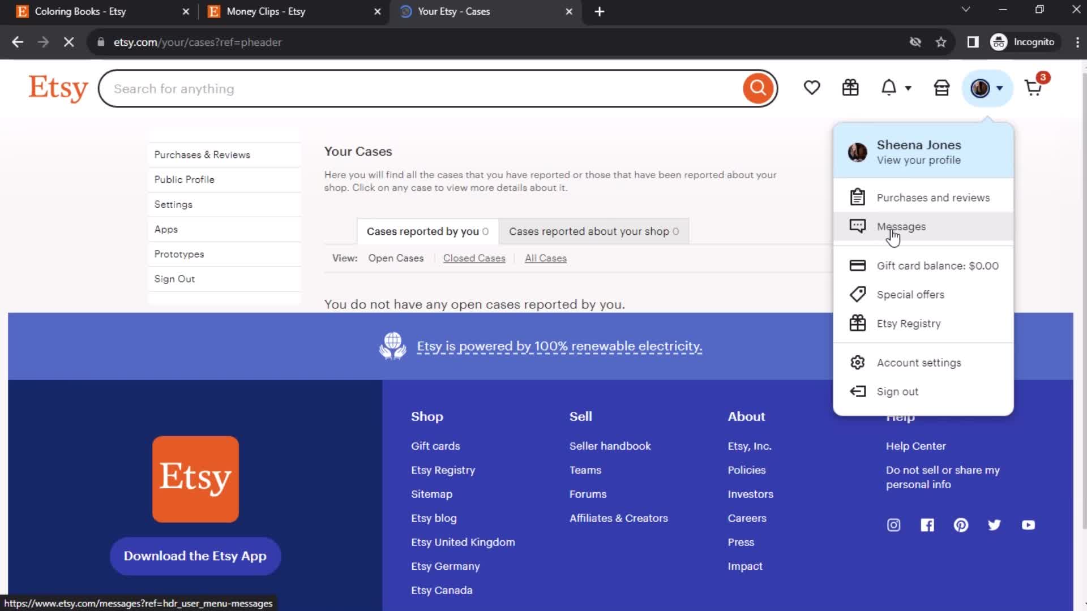Click Facebook icon in footer

(x=927, y=525)
